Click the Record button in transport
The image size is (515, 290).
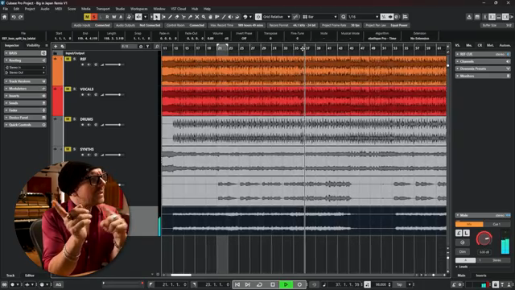pyautogui.click(x=299, y=284)
